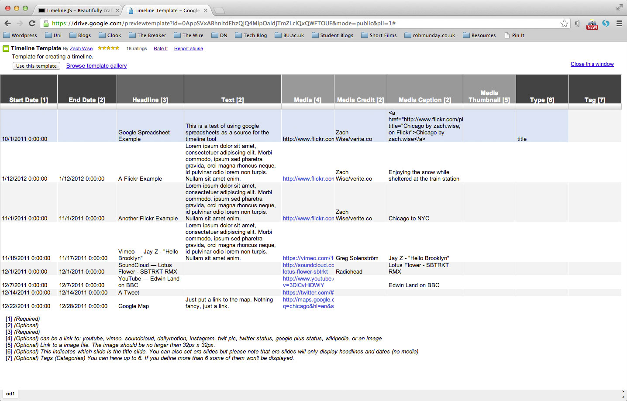This screenshot has height=401, width=627.
Task: Open the soundcloud.com media link
Action: (x=308, y=268)
